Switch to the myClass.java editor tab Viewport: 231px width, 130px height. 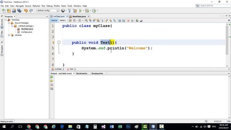tap(59, 17)
